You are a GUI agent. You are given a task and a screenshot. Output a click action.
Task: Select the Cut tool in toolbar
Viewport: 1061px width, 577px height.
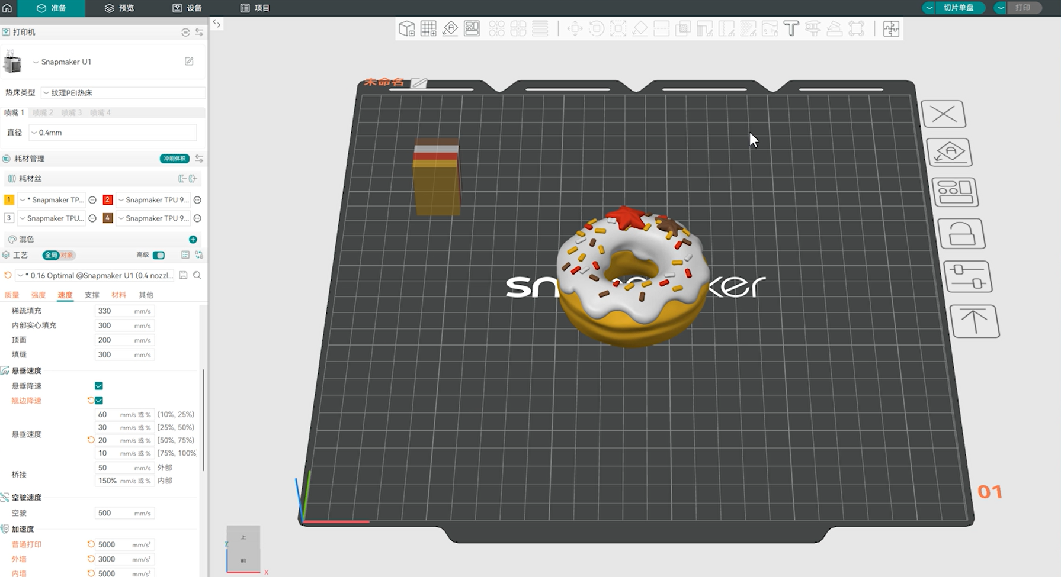tap(661, 28)
